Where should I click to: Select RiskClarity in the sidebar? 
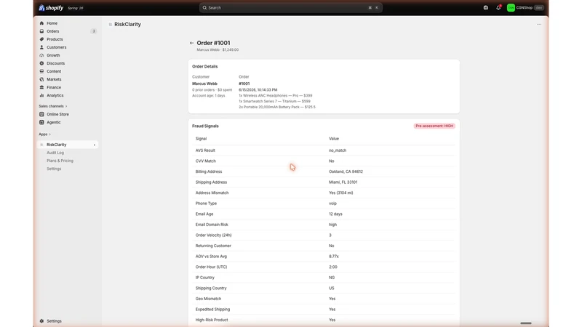68,145
